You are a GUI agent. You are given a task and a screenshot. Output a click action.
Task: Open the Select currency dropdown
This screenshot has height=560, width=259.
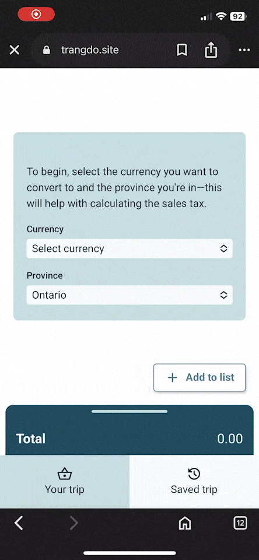pos(129,249)
